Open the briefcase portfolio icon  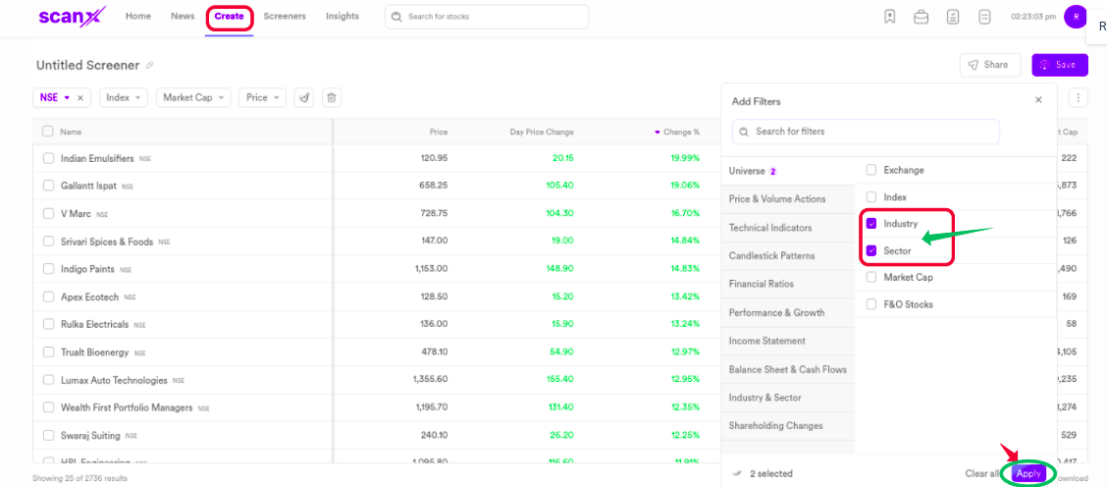[x=921, y=17]
